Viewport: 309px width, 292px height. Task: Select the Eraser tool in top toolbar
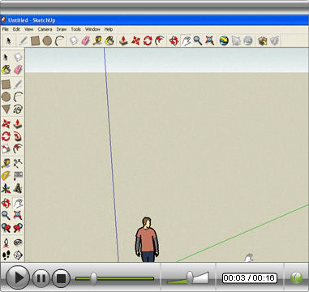pos(85,41)
